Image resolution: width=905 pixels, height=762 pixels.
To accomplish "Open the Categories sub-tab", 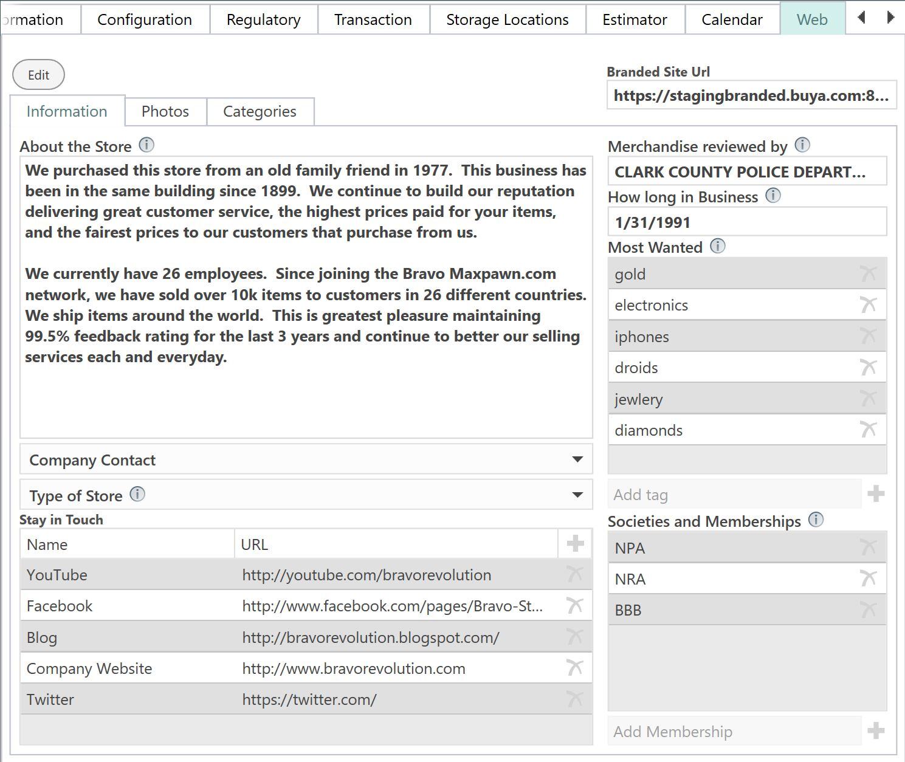I will pyautogui.click(x=260, y=111).
